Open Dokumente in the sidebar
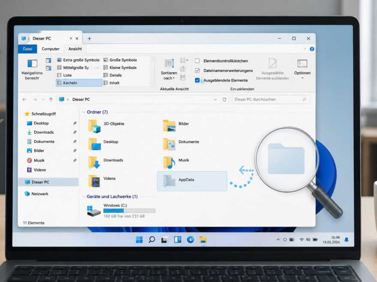The image size is (377, 282). pos(41,141)
